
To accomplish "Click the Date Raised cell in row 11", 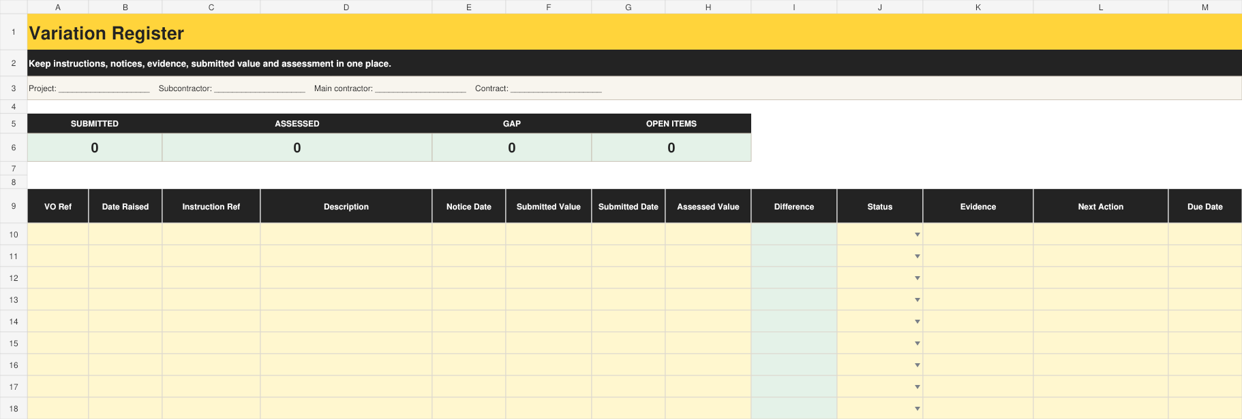I will 125,256.
